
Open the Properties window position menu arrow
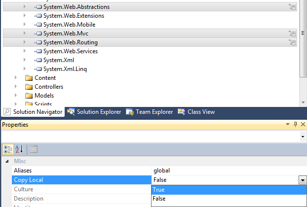[x=288, y=124]
